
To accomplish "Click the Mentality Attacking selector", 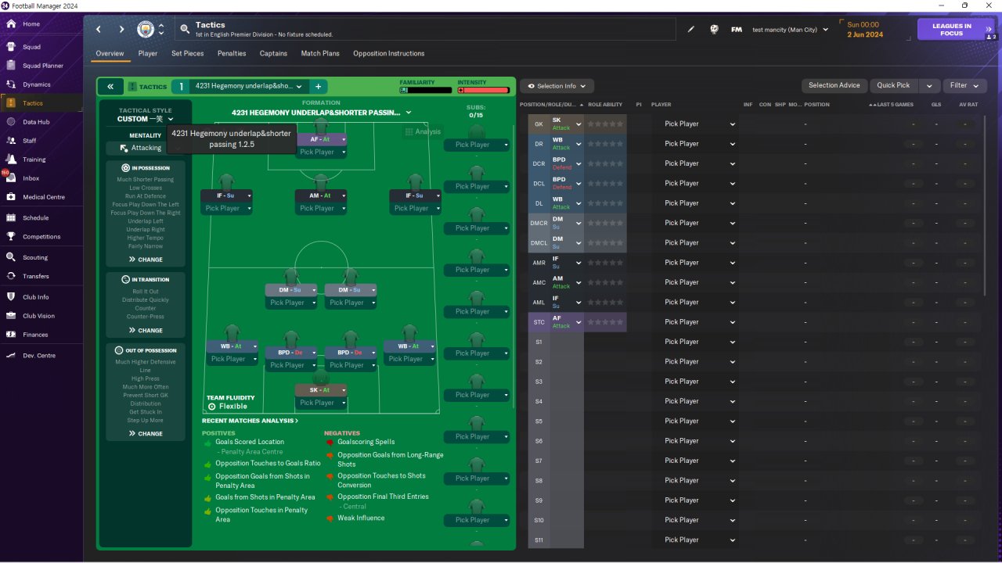I will 147,148.
